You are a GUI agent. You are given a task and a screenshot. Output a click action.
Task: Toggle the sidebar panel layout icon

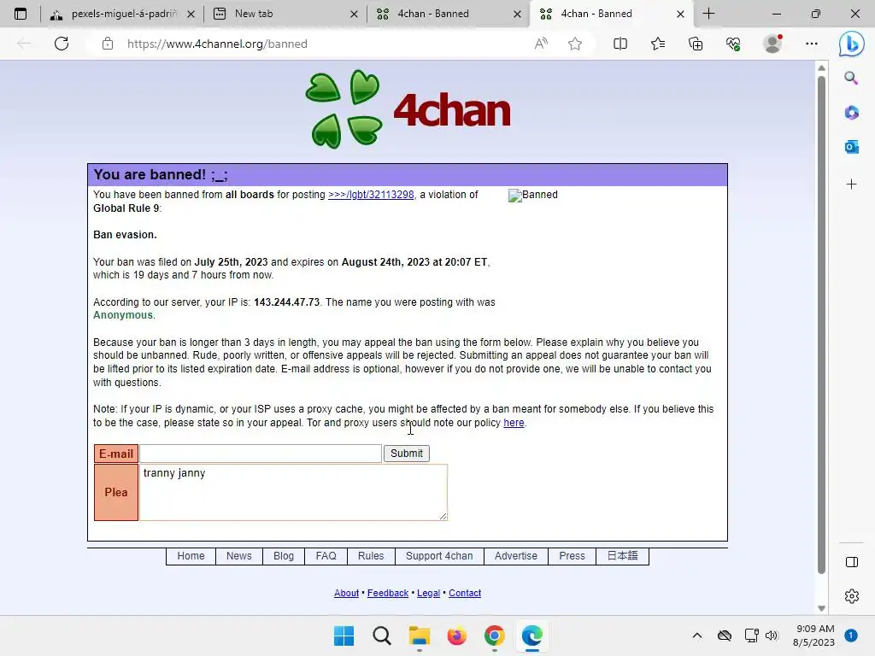click(852, 562)
